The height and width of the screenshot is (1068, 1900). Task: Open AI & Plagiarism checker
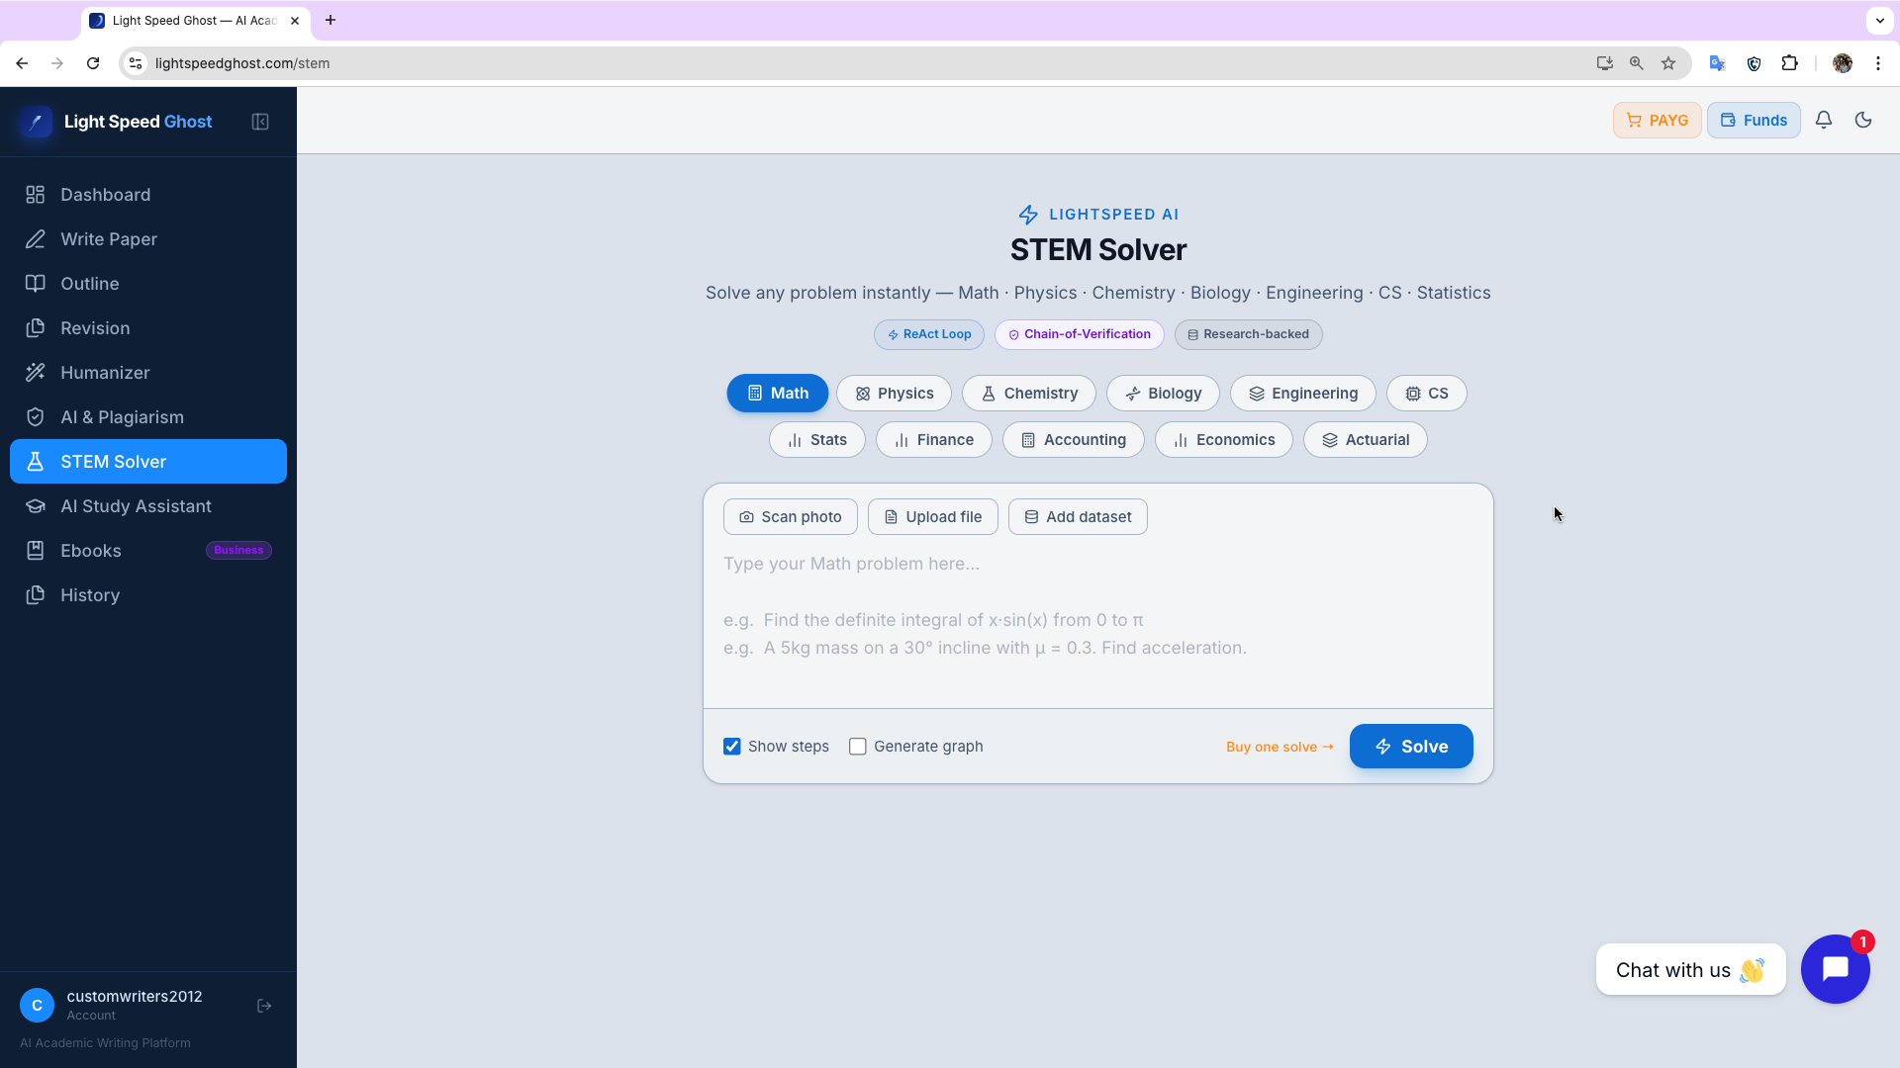[x=148, y=417]
